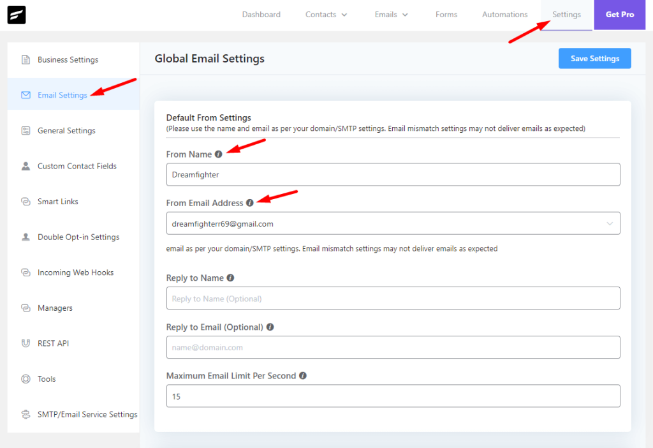
Task: Open the From Email Address selector
Action: pos(392,223)
